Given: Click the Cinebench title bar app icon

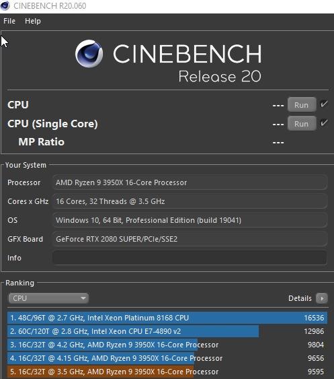Looking at the screenshot, I should point(5,5).
